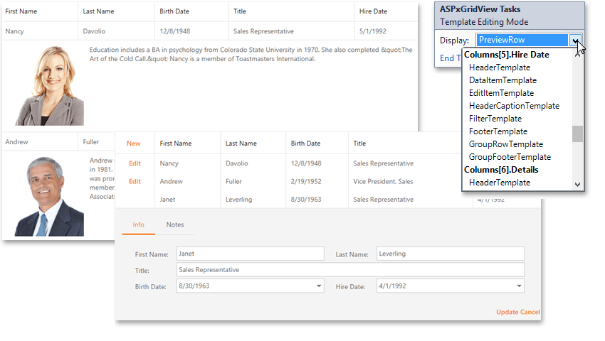Click Last Name input with Leverling
The height and width of the screenshot is (341, 605).
pos(451,254)
